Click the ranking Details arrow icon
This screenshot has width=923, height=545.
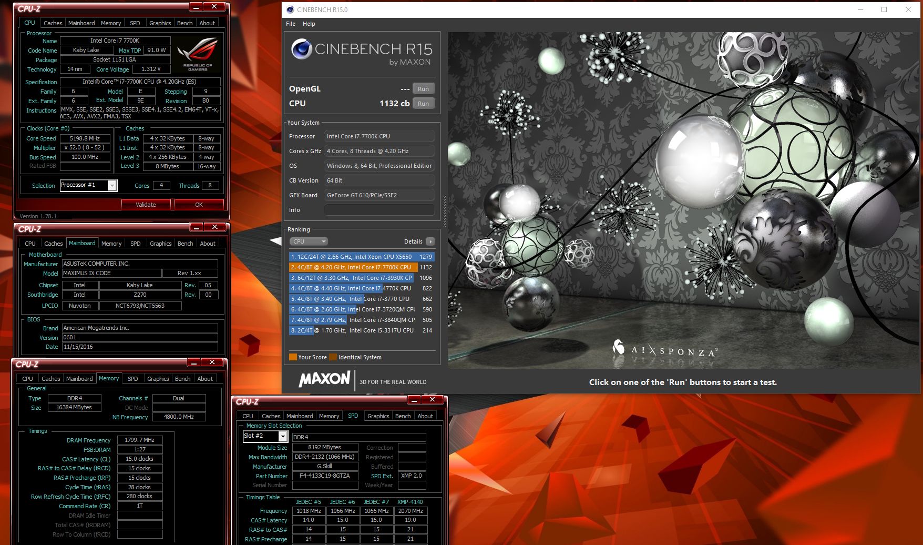[x=430, y=241]
